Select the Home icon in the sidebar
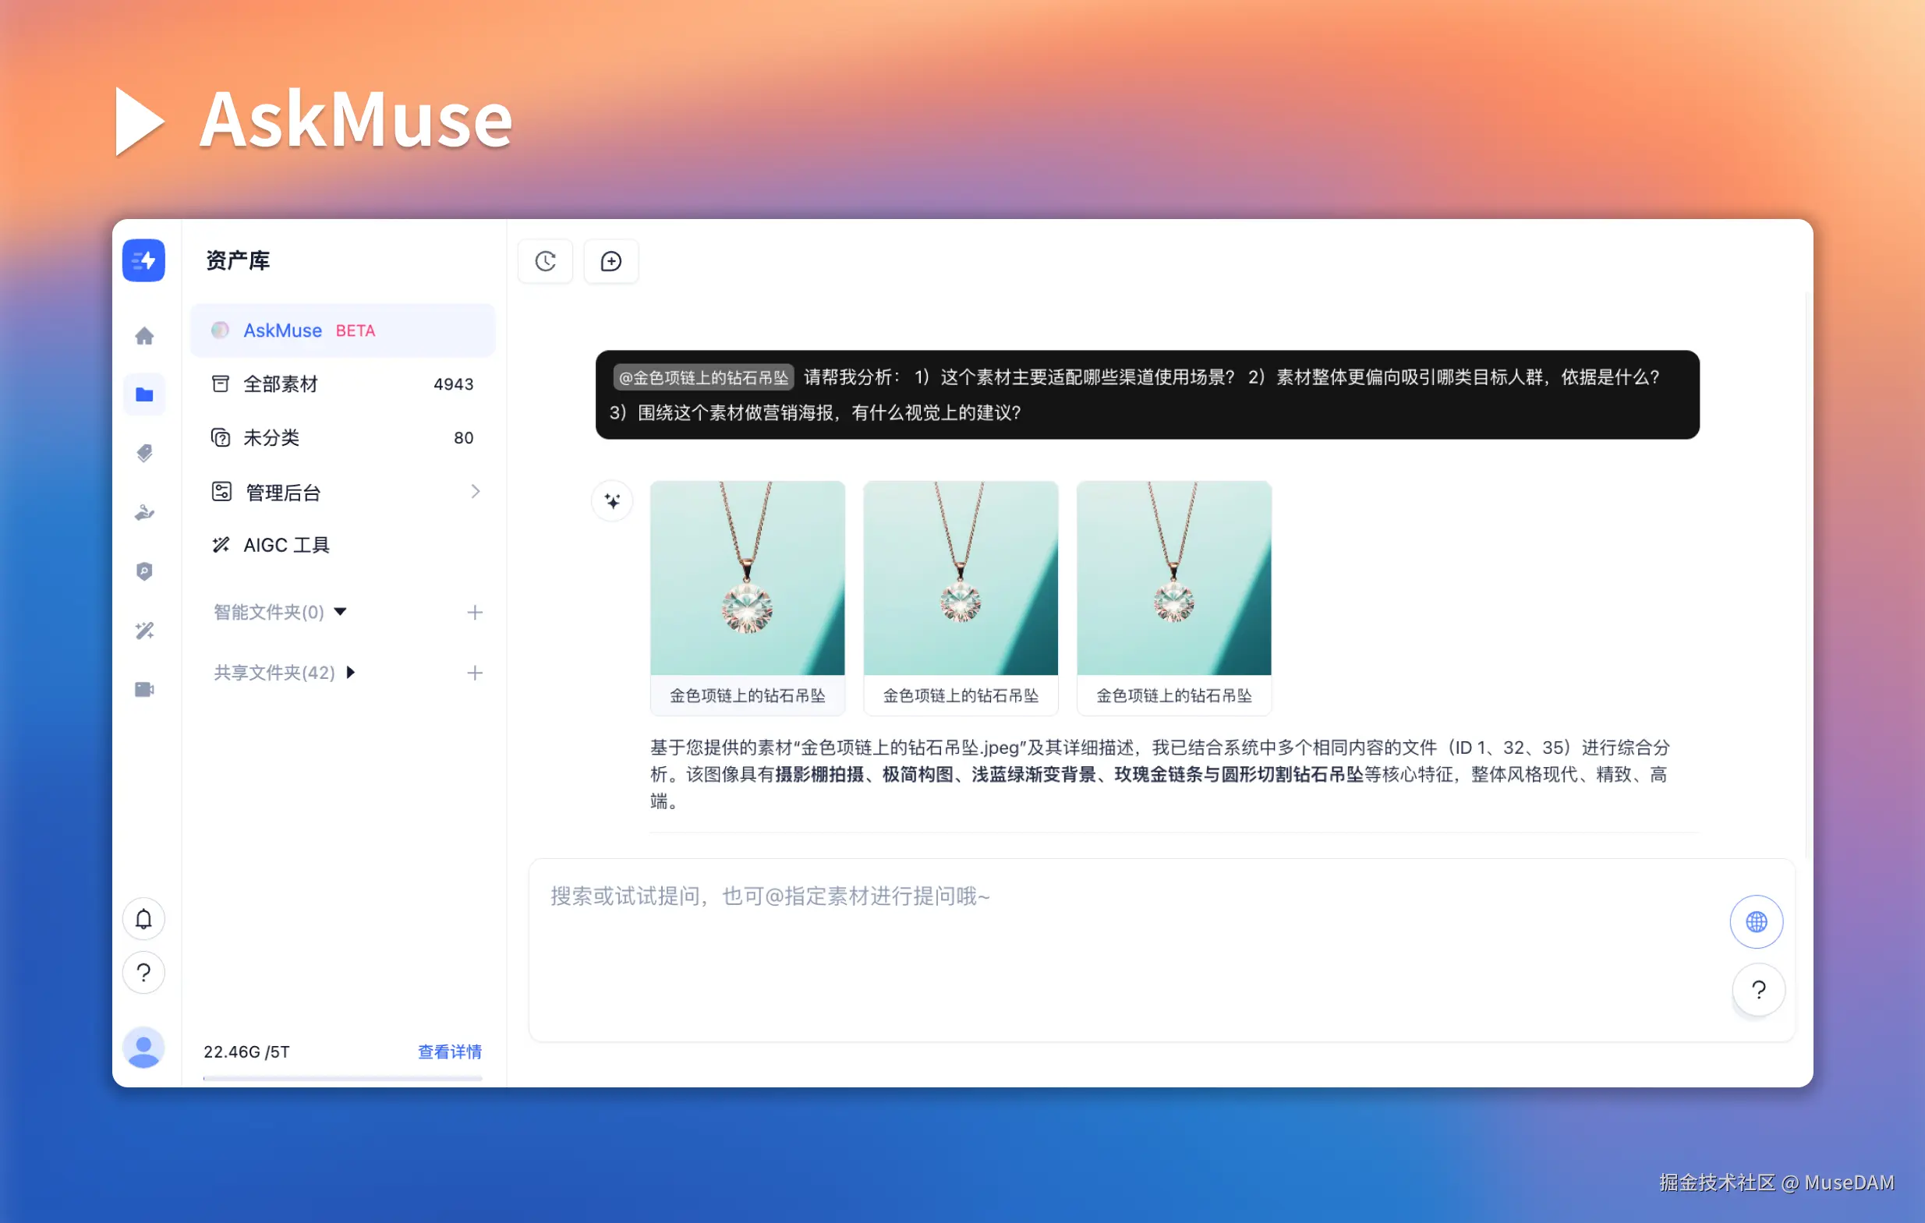This screenshot has height=1223, width=1925. (x=145, y=336)
